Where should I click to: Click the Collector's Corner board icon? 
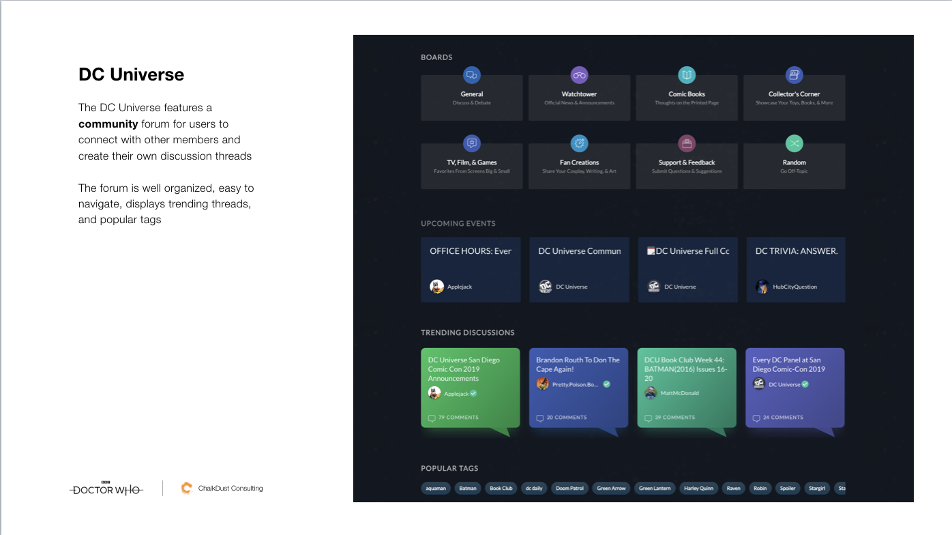point(794,75)
